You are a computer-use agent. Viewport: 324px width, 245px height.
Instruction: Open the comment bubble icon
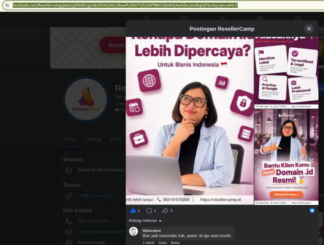pos(149,211)
